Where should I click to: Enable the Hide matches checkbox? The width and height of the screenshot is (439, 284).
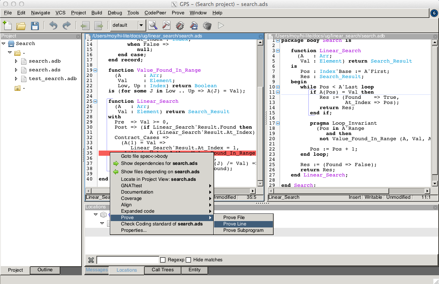[x=189, y=260]
